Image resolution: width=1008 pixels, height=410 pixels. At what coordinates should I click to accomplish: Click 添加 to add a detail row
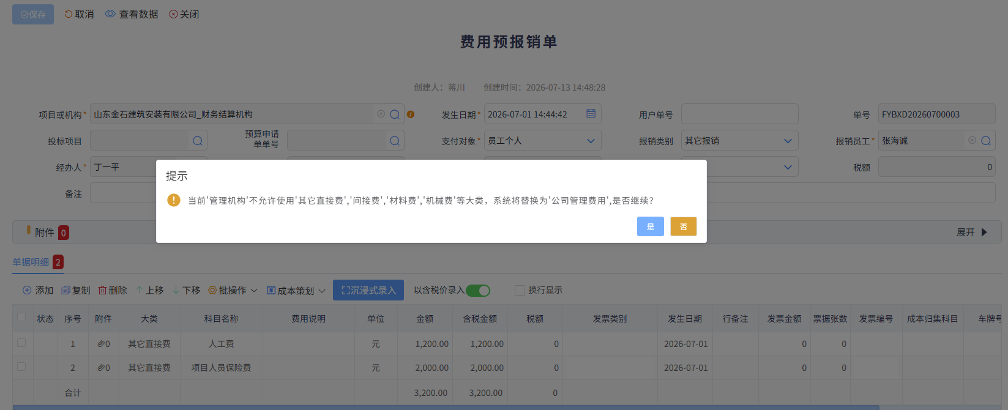(x=38, y=290)
